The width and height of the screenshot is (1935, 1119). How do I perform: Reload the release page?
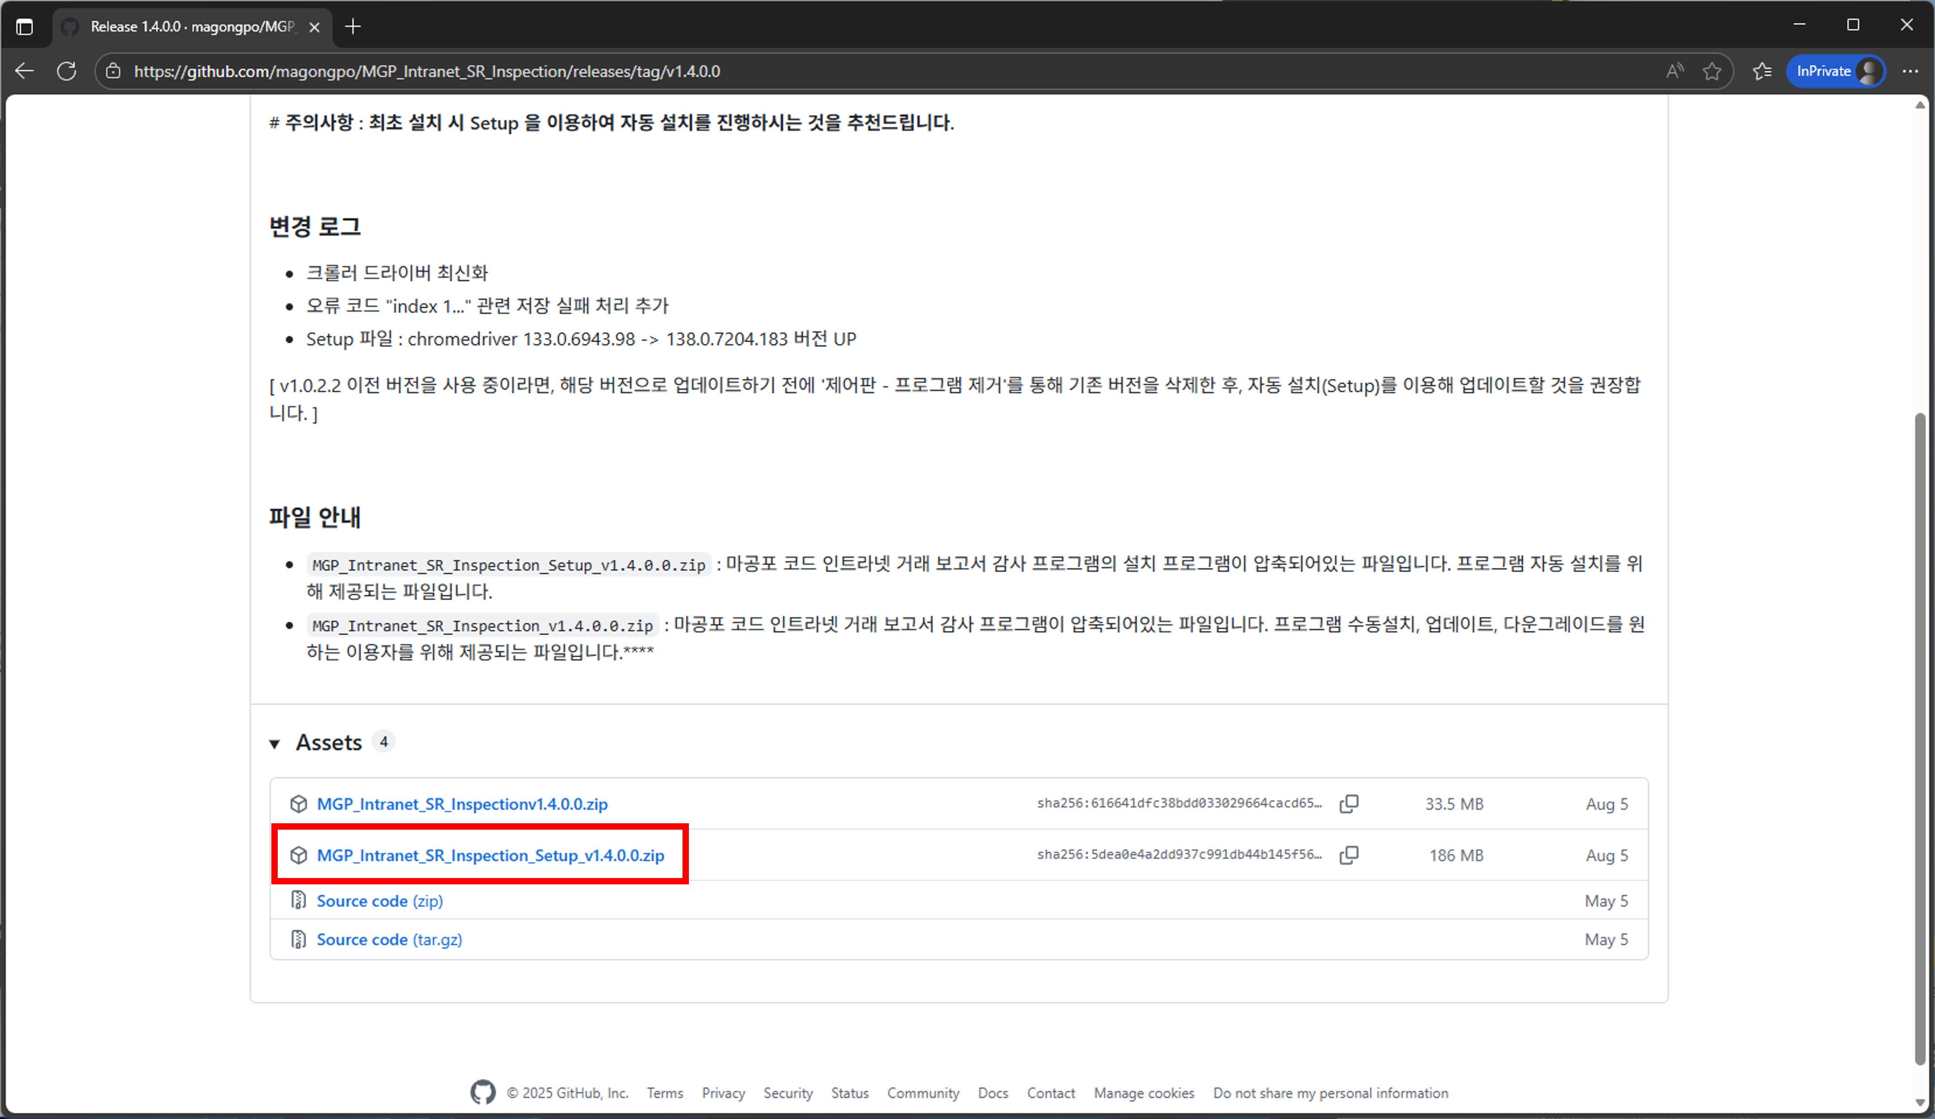tap(67, 71)
